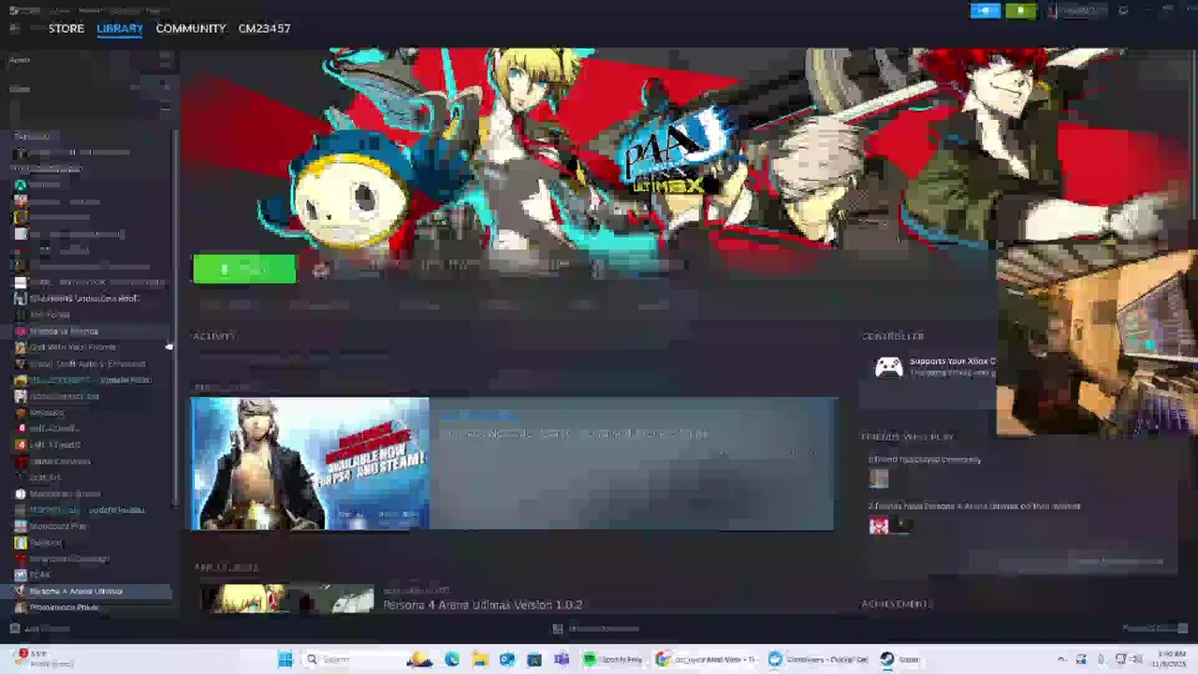
Task: Click the green notifications button in Steam's header
Action: click(1020, 10)
